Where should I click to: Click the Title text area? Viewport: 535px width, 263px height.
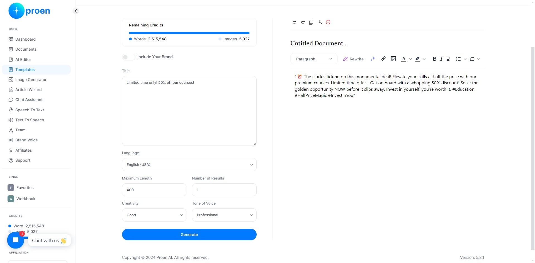[189, 111]
